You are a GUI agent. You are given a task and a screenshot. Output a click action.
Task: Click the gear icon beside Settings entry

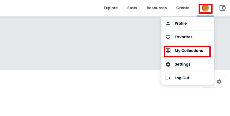168,64
